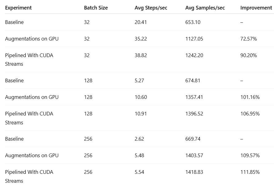Click the 2.62 steps/sec value
274x191 pixels.
coord(139,139)
